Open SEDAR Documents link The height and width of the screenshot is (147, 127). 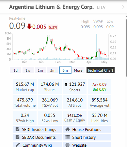37,137
